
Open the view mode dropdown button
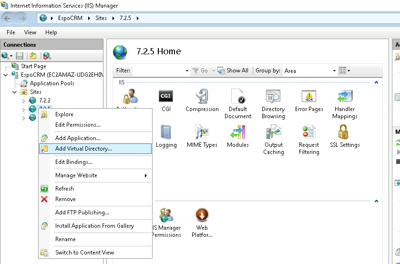[x=344, y=71]
